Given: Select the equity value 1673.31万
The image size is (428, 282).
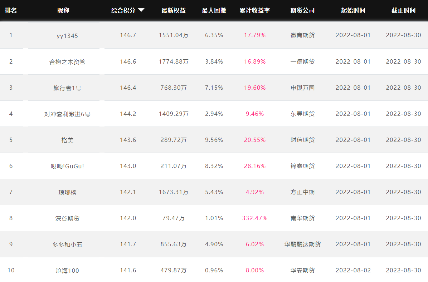Looking at the screenshot, I should pyautogui.click(x=174, y=192).
